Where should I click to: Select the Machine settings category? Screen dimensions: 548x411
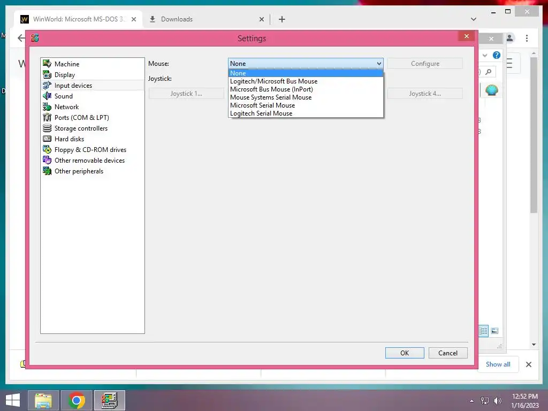click(67, 64)
